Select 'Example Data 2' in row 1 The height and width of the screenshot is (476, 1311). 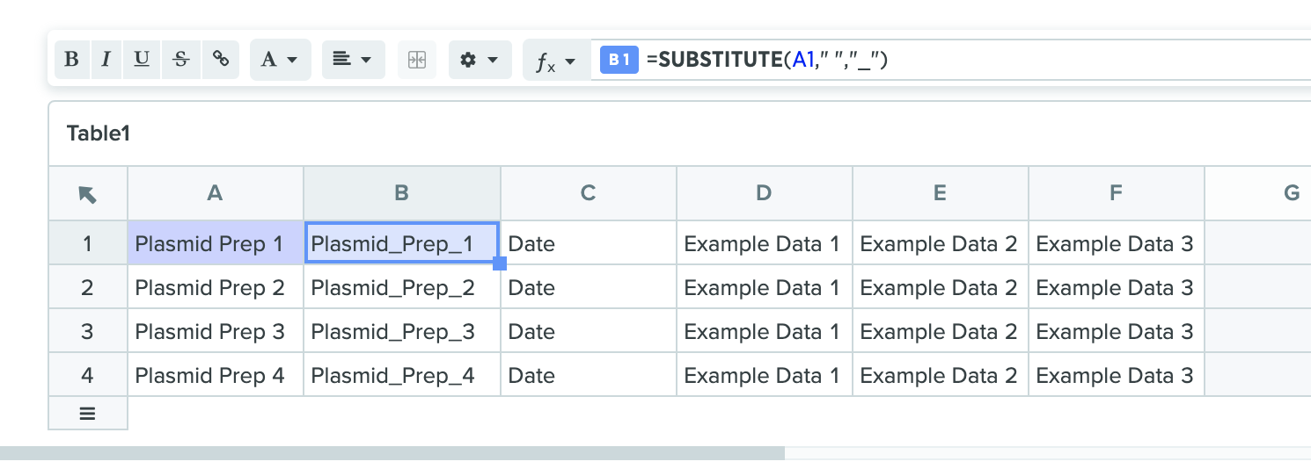point(941,243)
